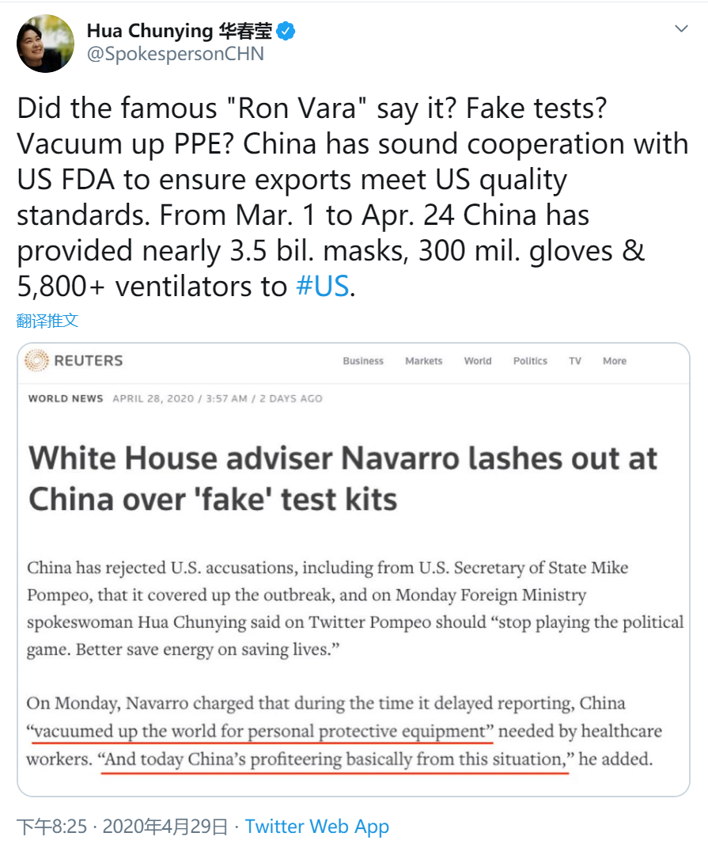This screenshot has height=848, width=708.
Task: Select the Business tab on Reuters bar
Action: tap(363, 361)
